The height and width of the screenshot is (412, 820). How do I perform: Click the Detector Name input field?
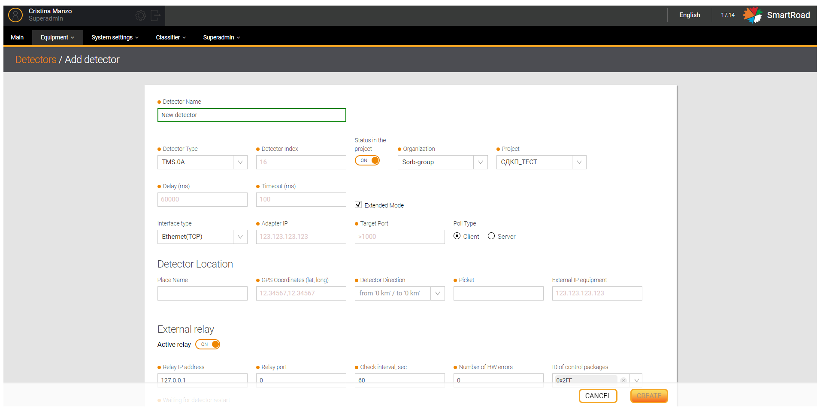(x=252, y=115)
